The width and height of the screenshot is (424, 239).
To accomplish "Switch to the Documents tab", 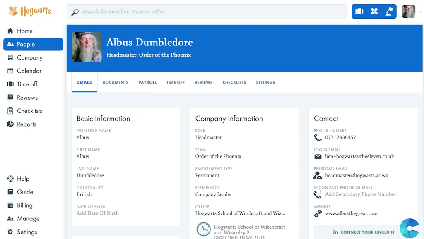I will (x=115, y=82).
